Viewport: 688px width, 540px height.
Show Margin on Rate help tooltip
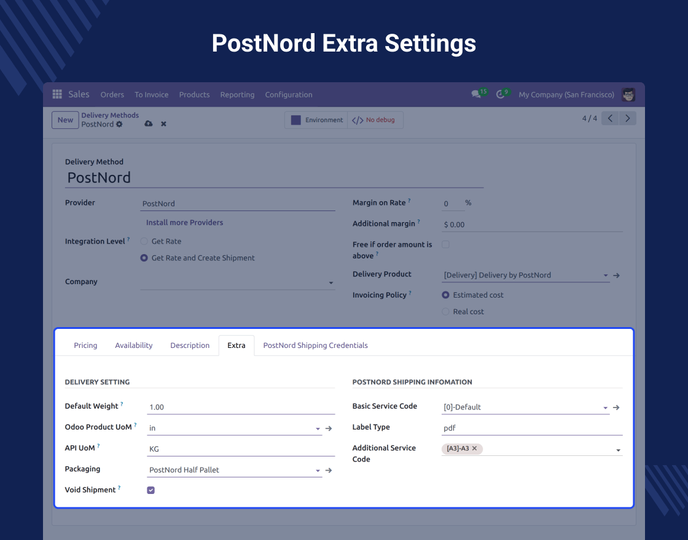pyautogui.click(x=409, y=200)
